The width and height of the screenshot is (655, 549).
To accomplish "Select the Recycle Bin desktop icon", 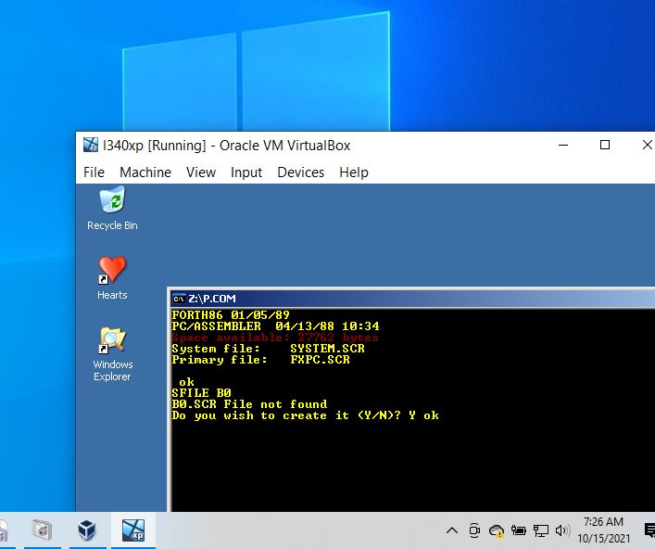I will pos(112,209).
